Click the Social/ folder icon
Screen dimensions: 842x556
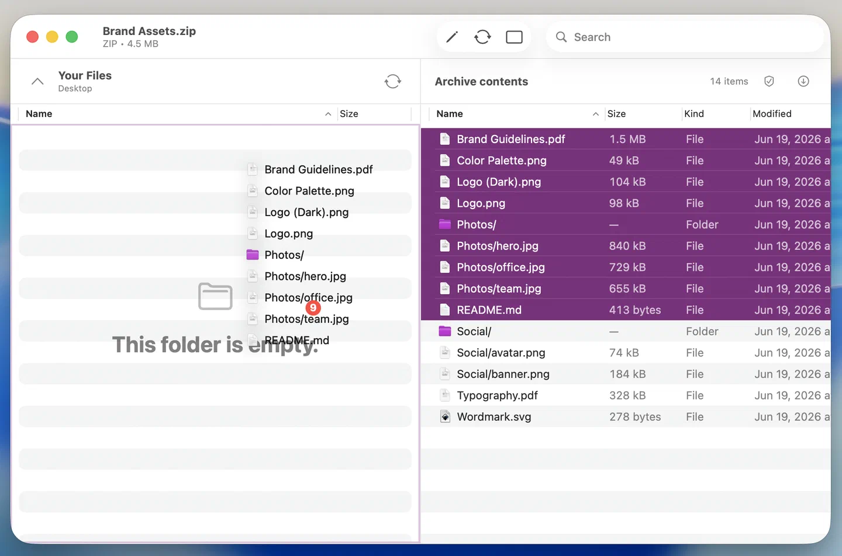coord(445,331)
